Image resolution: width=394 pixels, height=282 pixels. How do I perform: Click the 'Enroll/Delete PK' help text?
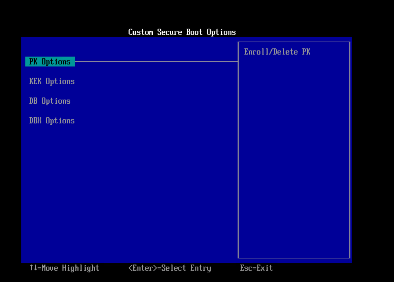[277, 52]
